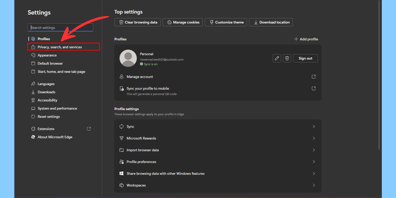Viewport: 396px width, 198px height.
Task: Click the Reset settings circular arrow icon
Action: (x=33, y=117)
